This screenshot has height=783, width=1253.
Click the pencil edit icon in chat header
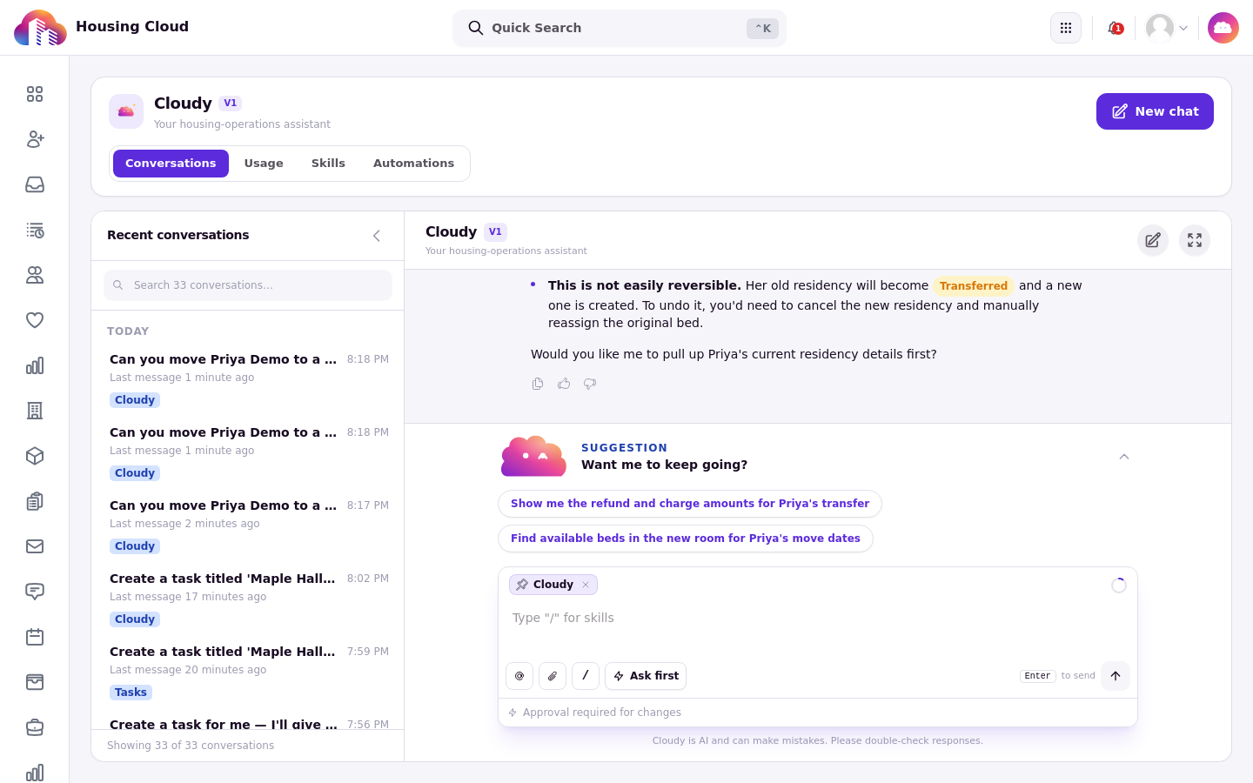pyautogui.click(x=1153, y=240)
